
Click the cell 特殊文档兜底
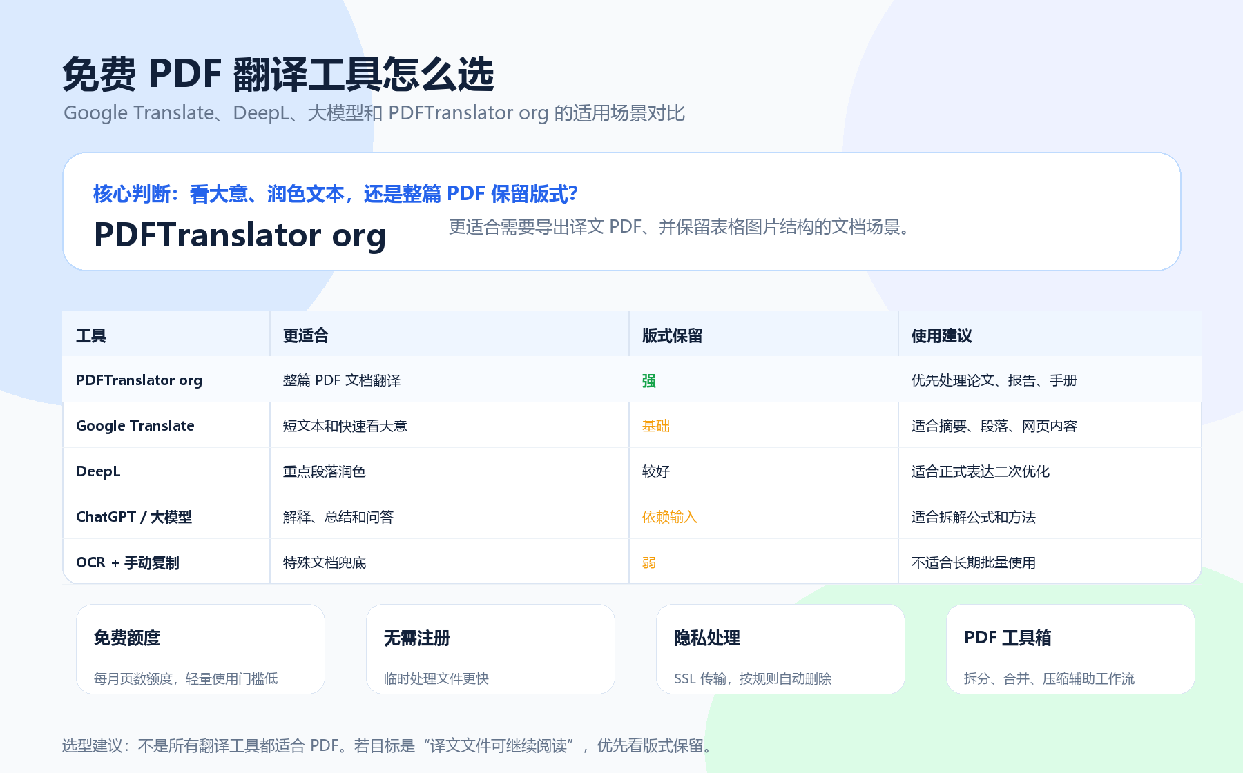coord(325,562)
